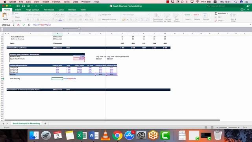
Task: Switch to Page Layout view in the status bar
Action: (x=212, y=127)
